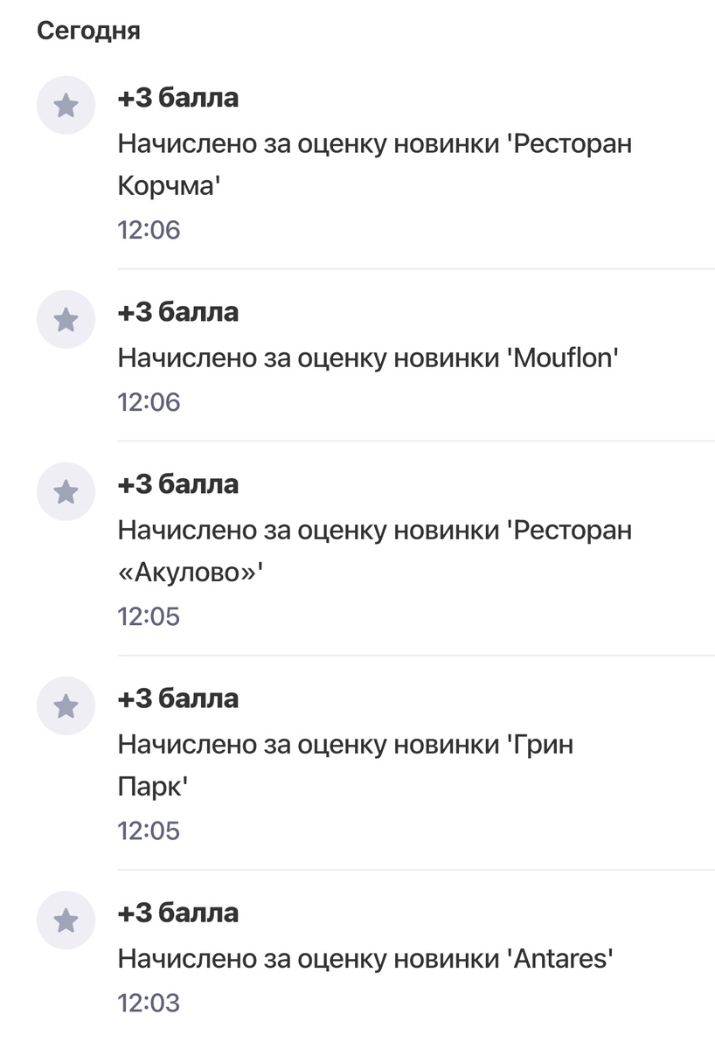Click the 12:05 timestamp under 'Ресторан «Акулово»'
Screen dimensions: 715x1049
click(x=149, y=615)
